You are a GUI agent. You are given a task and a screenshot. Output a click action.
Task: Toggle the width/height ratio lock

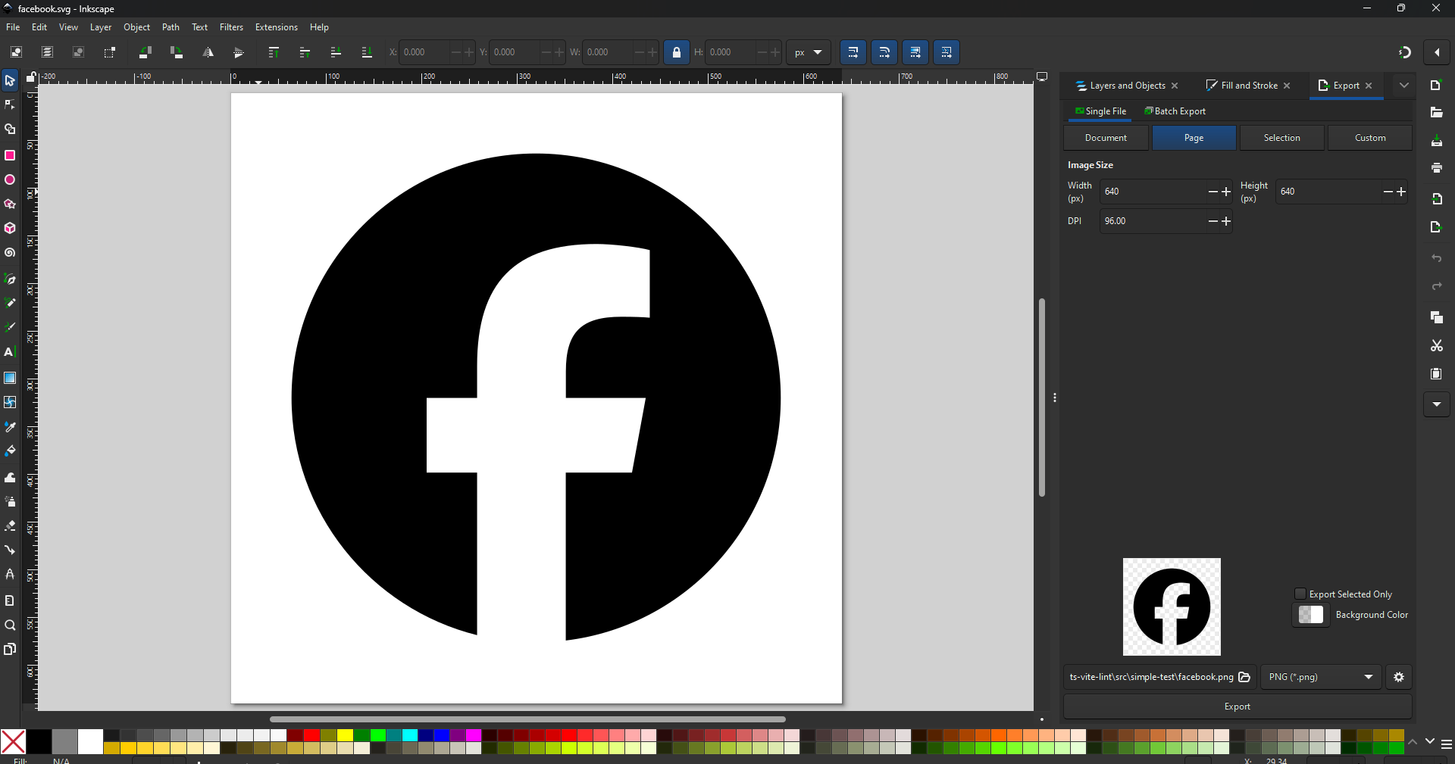click(x=677, y=52)
